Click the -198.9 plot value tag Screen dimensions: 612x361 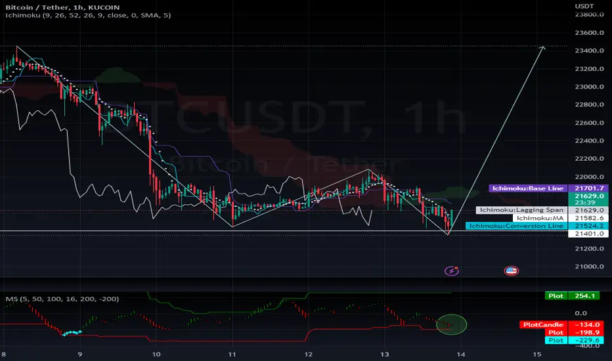584,333
